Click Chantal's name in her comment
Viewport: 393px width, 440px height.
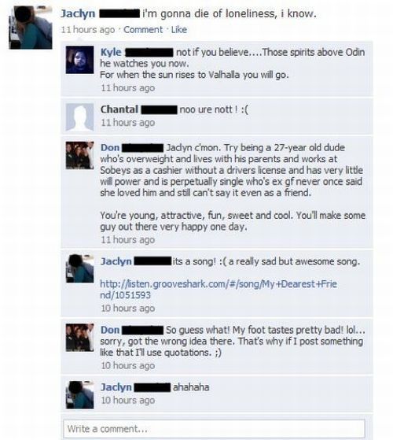coord(119,109)
